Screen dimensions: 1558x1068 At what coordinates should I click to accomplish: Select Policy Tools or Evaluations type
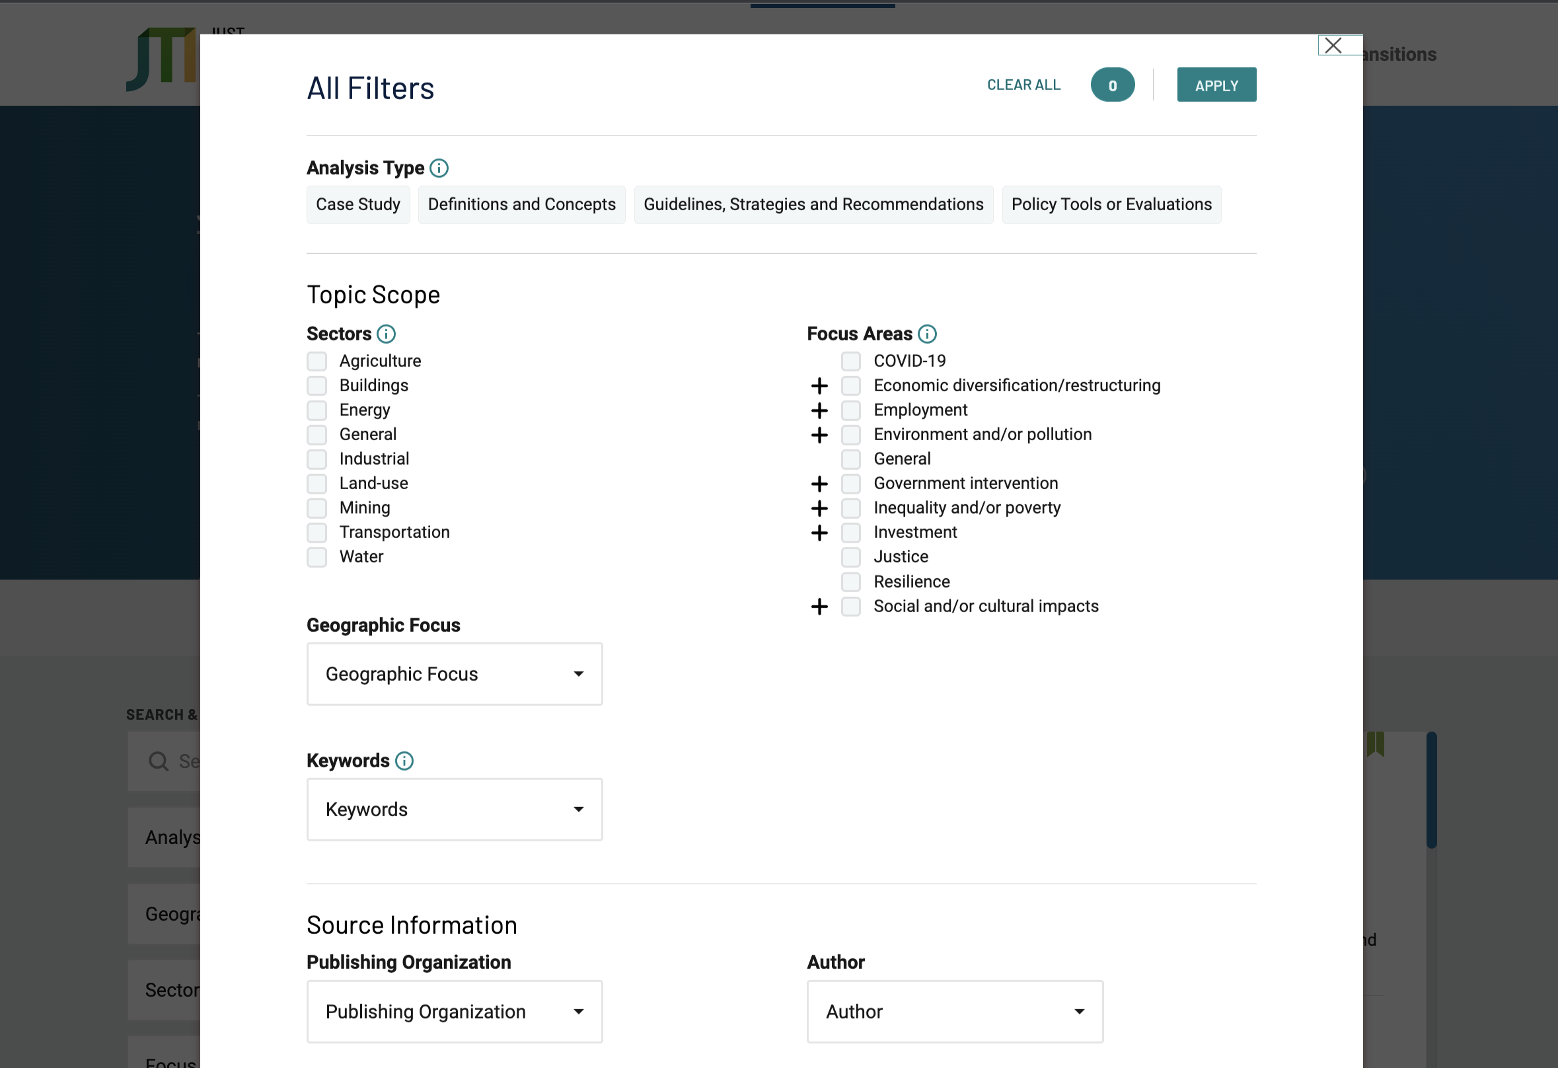(x=1111, y=204)
